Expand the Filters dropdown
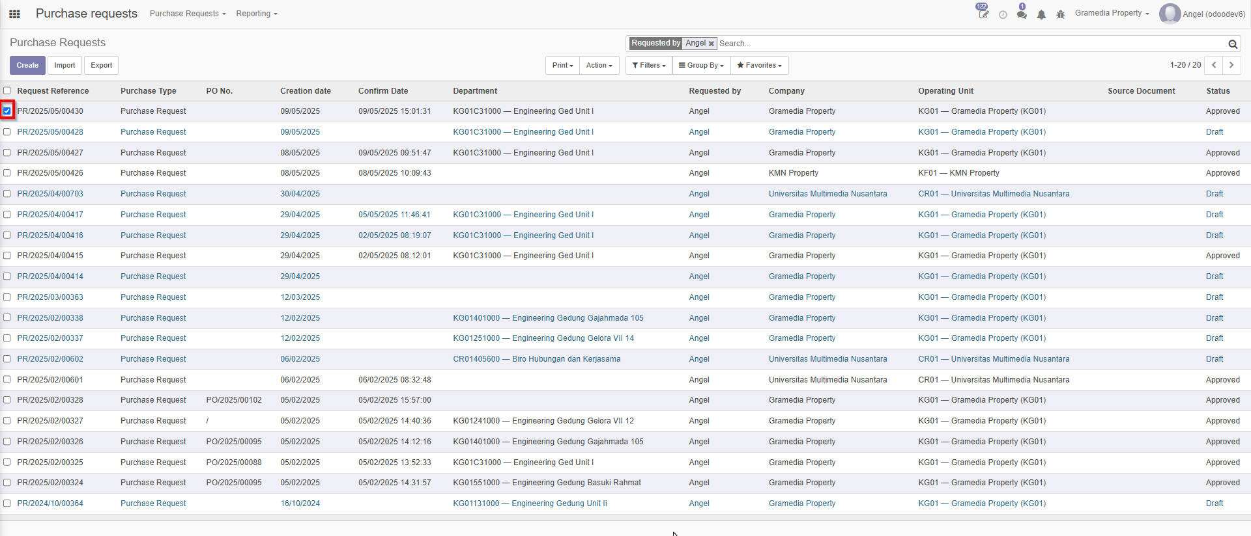 tap(649, 65)
